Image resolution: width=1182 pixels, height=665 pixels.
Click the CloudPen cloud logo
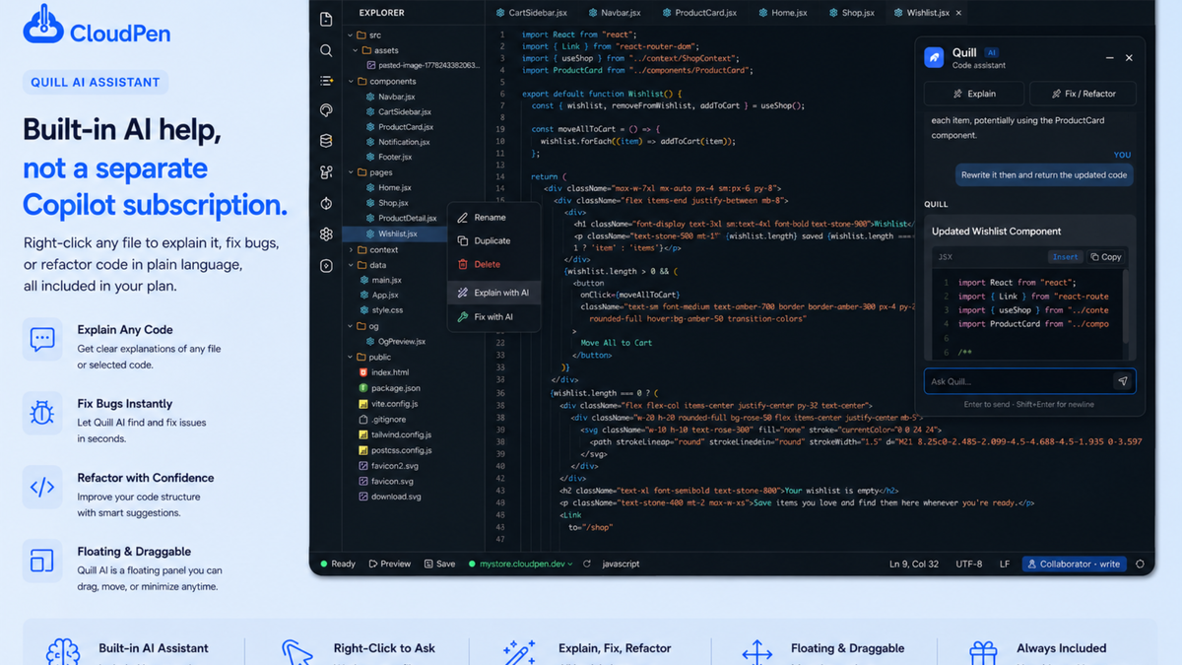tap(43, 26)
